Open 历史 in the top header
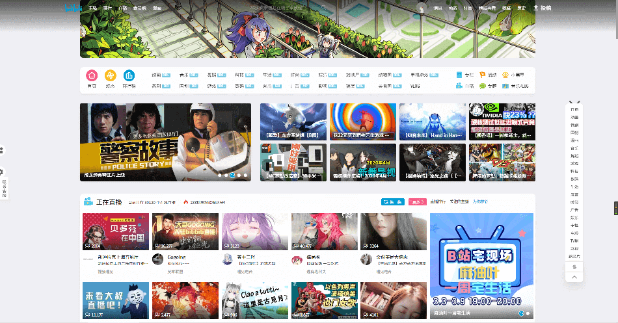Screen dimensions: 618x323 click(x=522, y=8)
